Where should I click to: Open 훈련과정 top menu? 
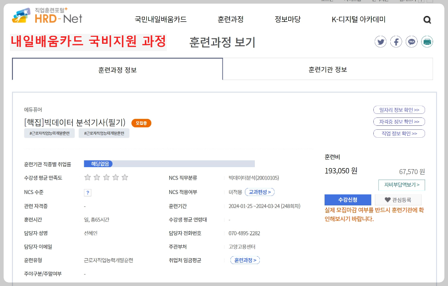click(230, 19)
